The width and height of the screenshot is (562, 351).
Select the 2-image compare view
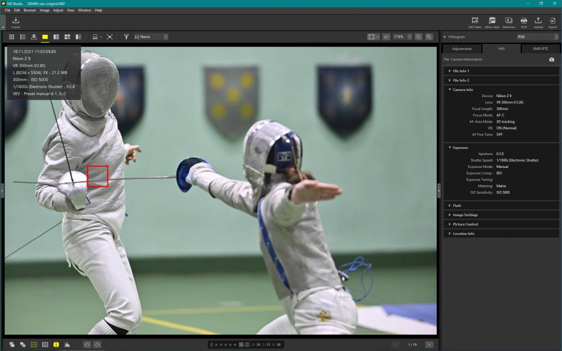coord(56,37)
